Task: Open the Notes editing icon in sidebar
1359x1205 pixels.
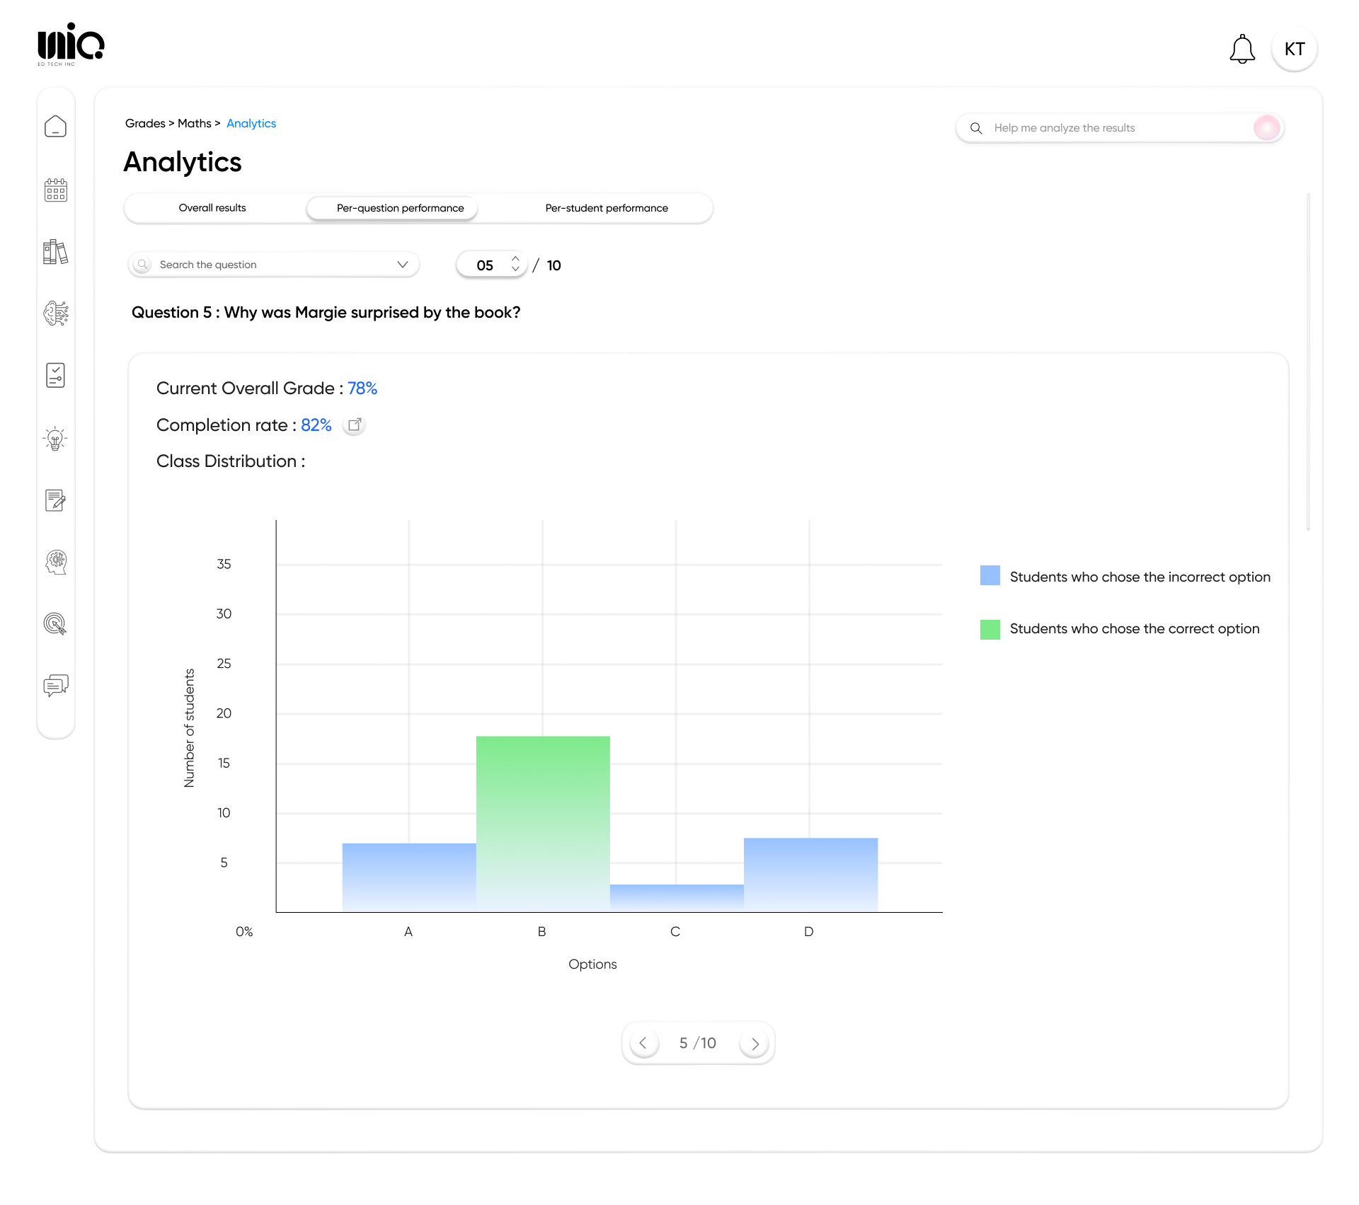Action: pyautogui.click(x=56, y=501)
